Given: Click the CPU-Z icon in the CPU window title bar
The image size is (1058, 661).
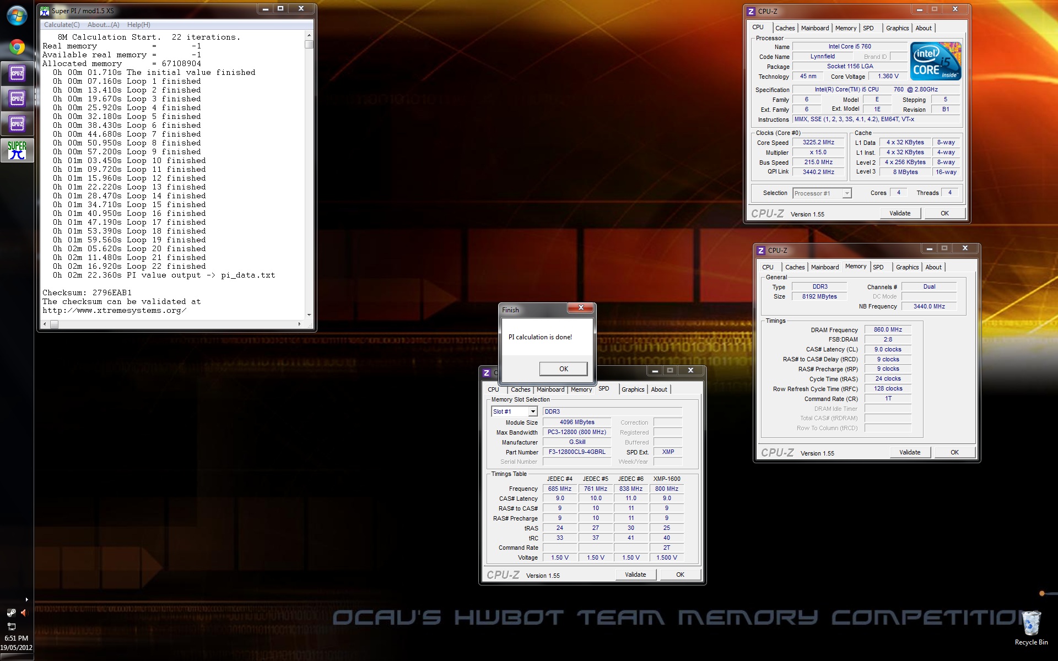Looking at the screenshot, I should coord(751,11).
